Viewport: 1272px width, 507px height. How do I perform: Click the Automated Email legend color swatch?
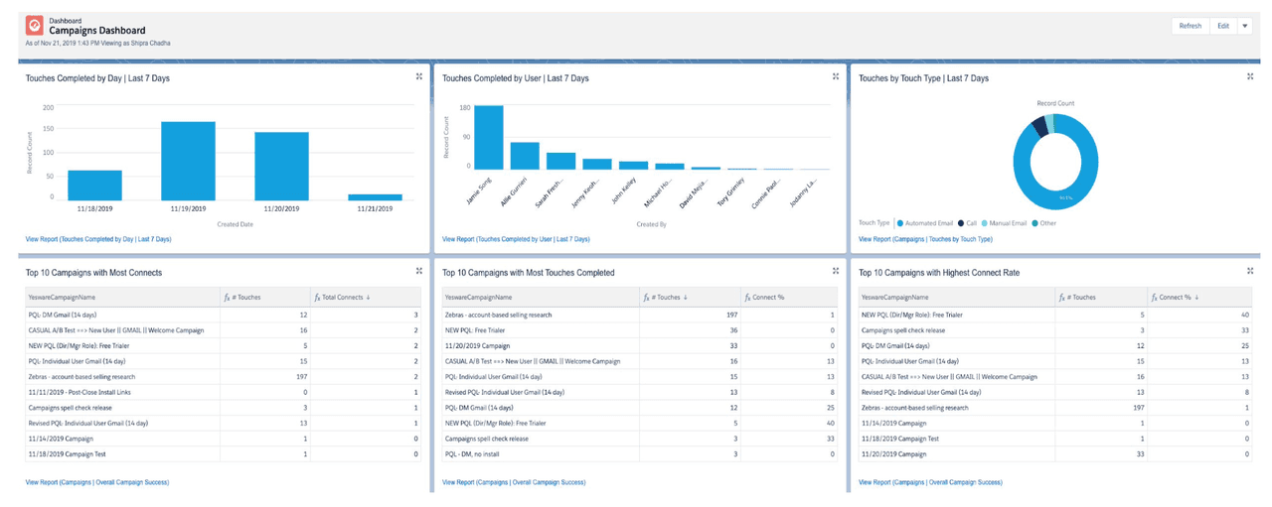(899, 223)
